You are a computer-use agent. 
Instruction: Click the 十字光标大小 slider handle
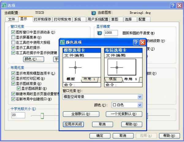(x=42, y=115)
